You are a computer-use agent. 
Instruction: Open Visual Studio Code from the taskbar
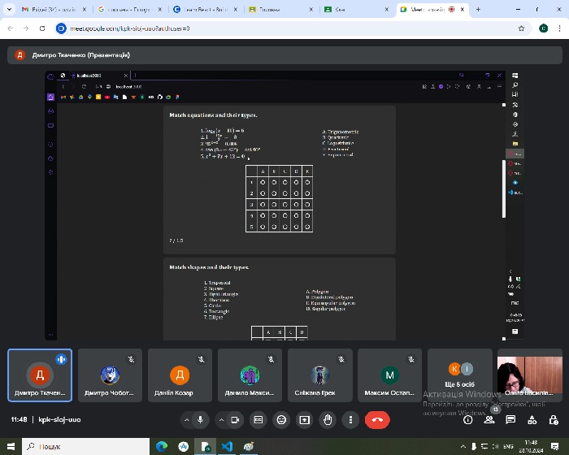click(x=227, y=446)
